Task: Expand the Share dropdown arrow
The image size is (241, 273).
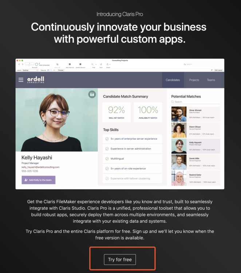Action: (110, 64)
